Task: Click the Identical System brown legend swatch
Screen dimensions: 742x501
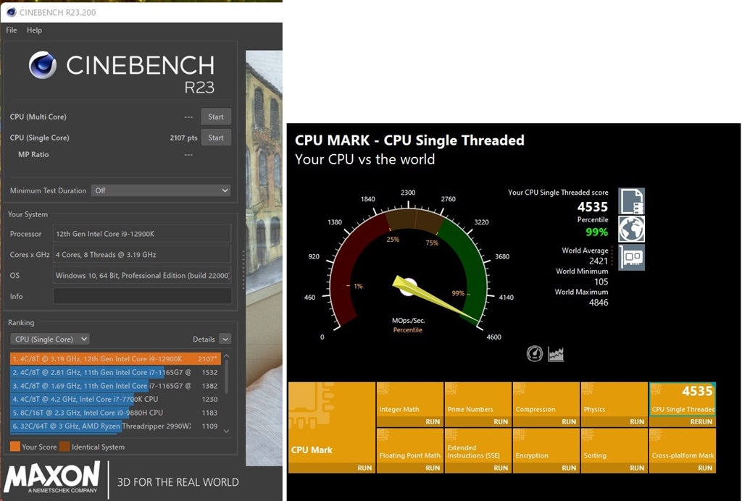Action: pos(64,447)
